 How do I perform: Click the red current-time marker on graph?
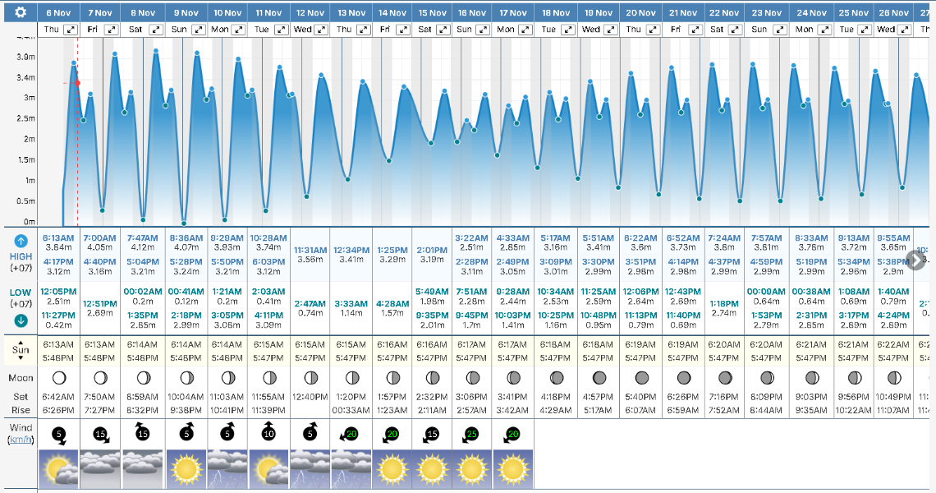coord(77,83)
